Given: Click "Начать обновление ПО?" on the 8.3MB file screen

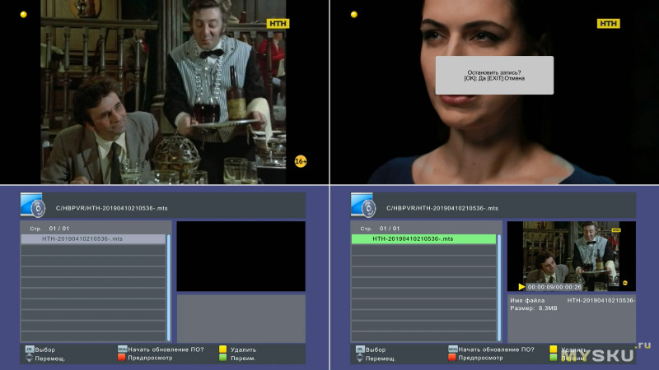Looking at the screenshot, I should pyautogui.click(x=497, y=349).
